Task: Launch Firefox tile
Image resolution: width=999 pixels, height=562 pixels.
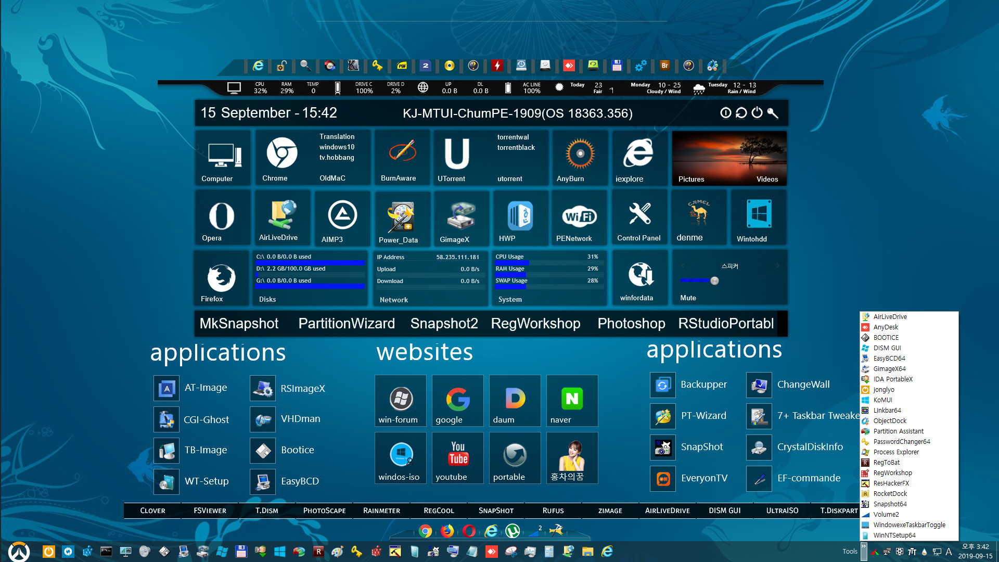Action: pos(222,278)
